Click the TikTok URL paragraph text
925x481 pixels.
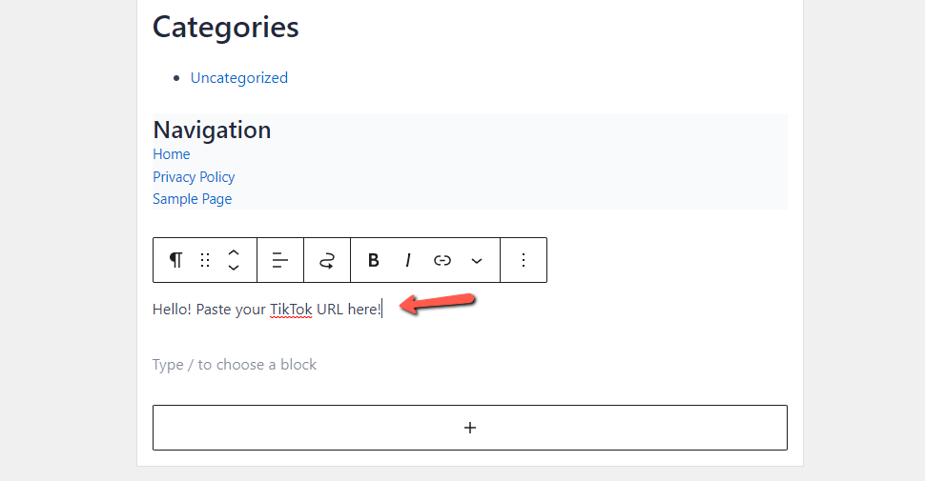click(x=267, y=310)
